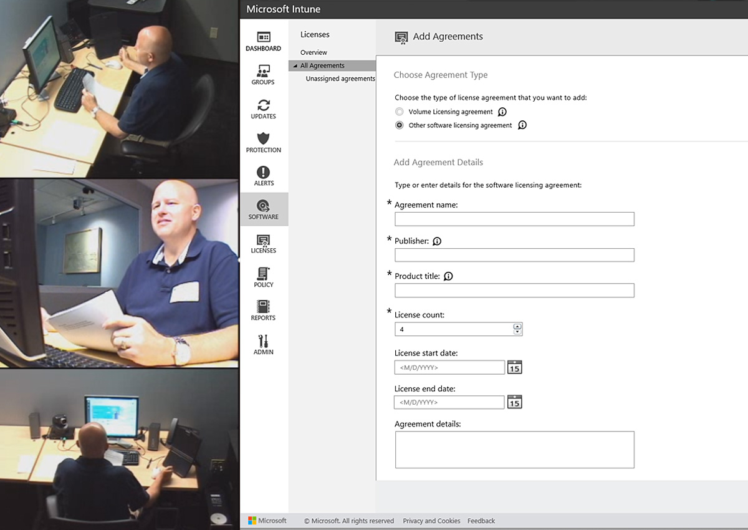This screenshot has height=530, width=748.
Task: Click the middle camera view of man's face
Action: [x=119, y=274]
